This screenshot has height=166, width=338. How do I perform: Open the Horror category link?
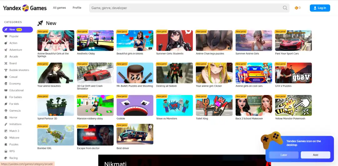(x=13, y=117)
